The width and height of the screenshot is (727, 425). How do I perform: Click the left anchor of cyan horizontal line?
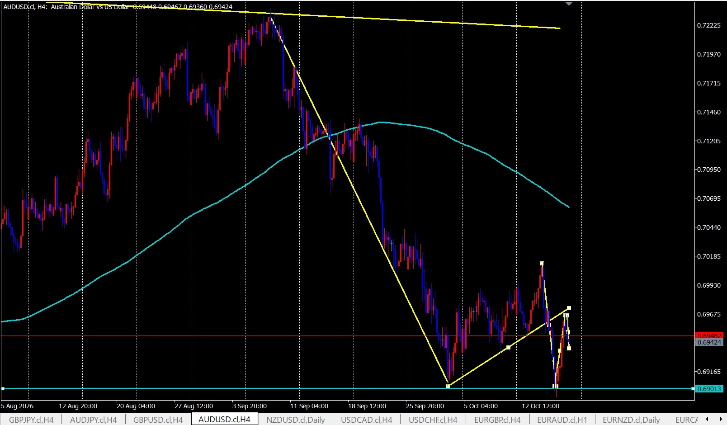click(3, 388)
